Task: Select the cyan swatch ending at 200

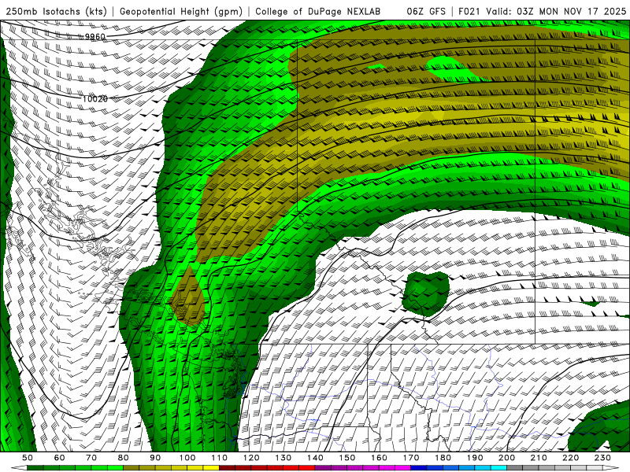Action: point(498,468)
